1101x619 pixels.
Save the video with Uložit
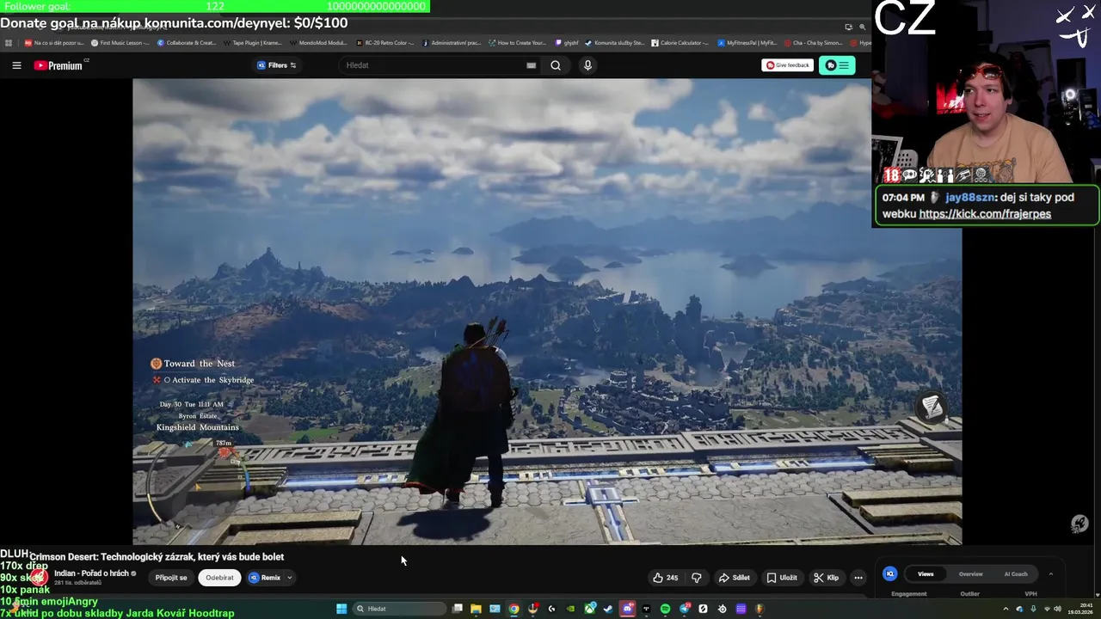(782, 578)
